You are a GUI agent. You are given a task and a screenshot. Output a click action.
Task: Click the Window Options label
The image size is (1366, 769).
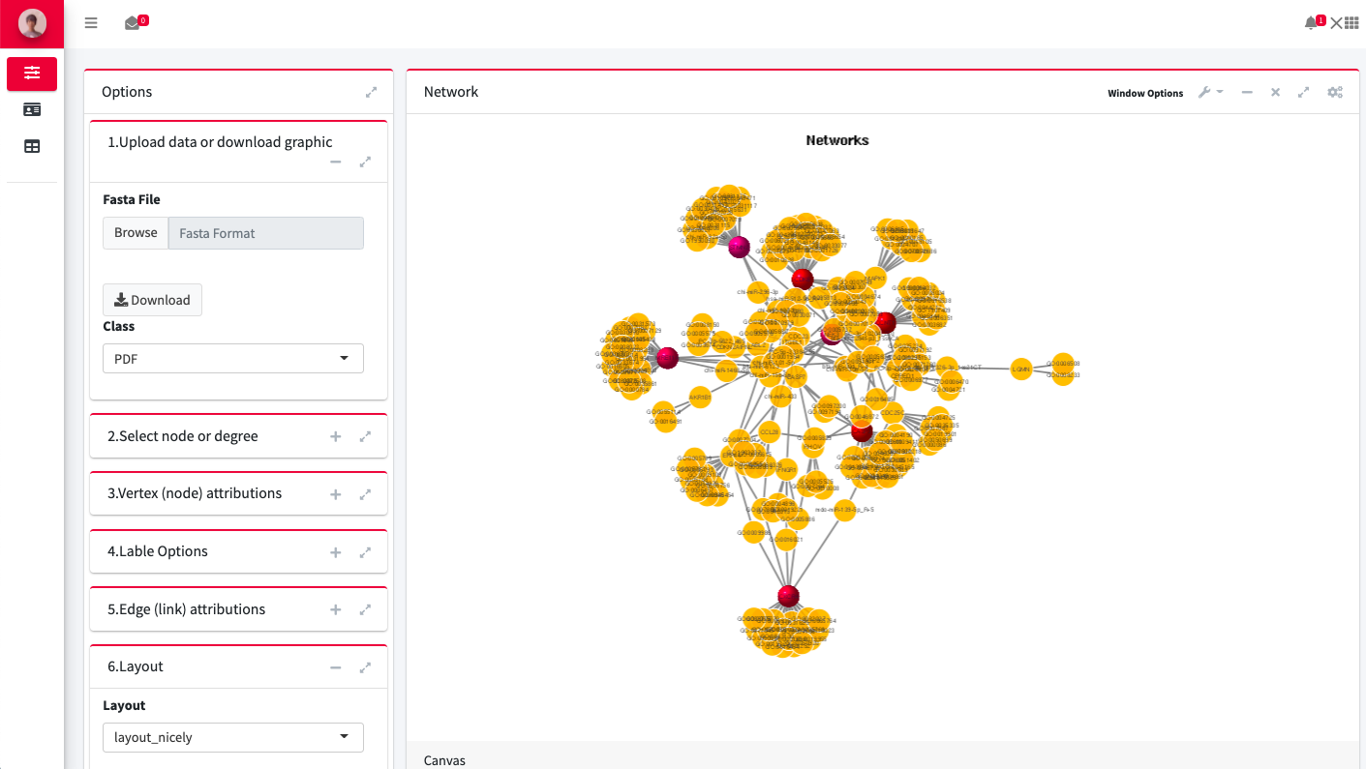[1145, 94]
